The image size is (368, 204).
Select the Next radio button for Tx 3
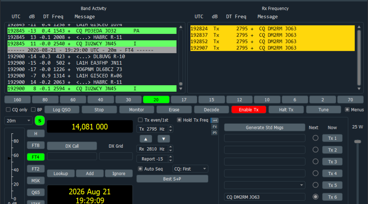[316, 161]
